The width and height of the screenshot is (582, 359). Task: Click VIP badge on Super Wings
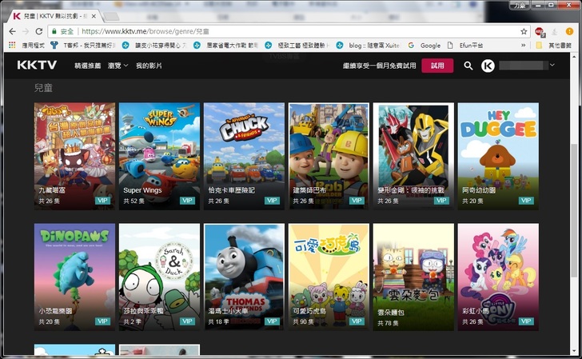point(187,201)
